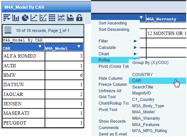Choose Send as E-mail
The width and height of the screenshot is (187, 137).
coord(113,134)
